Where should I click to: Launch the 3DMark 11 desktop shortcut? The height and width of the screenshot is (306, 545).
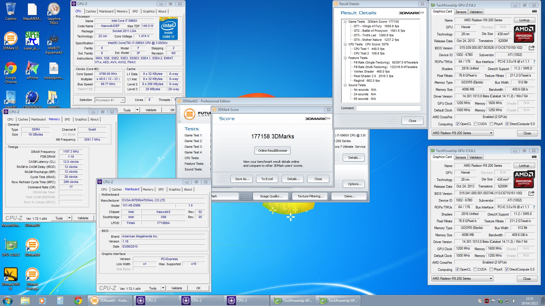[11, 41]
